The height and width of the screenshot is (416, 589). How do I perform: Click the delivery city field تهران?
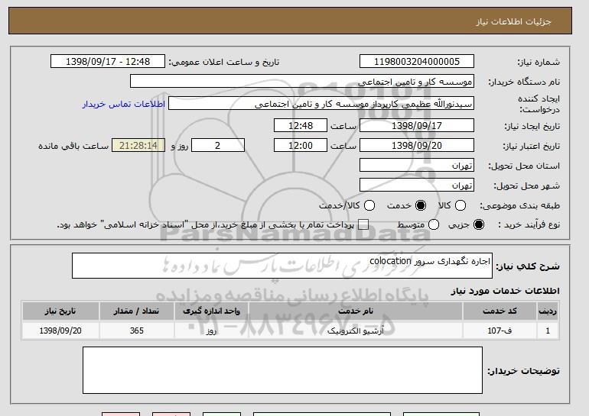417,185
